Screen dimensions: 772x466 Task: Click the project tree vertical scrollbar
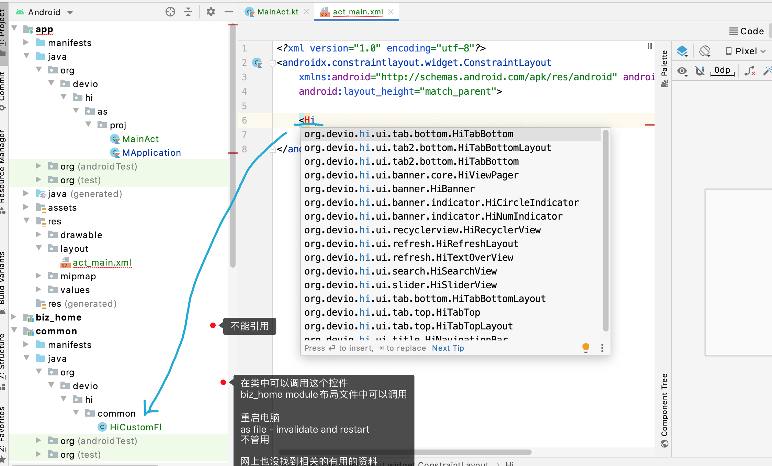point(233,146)
